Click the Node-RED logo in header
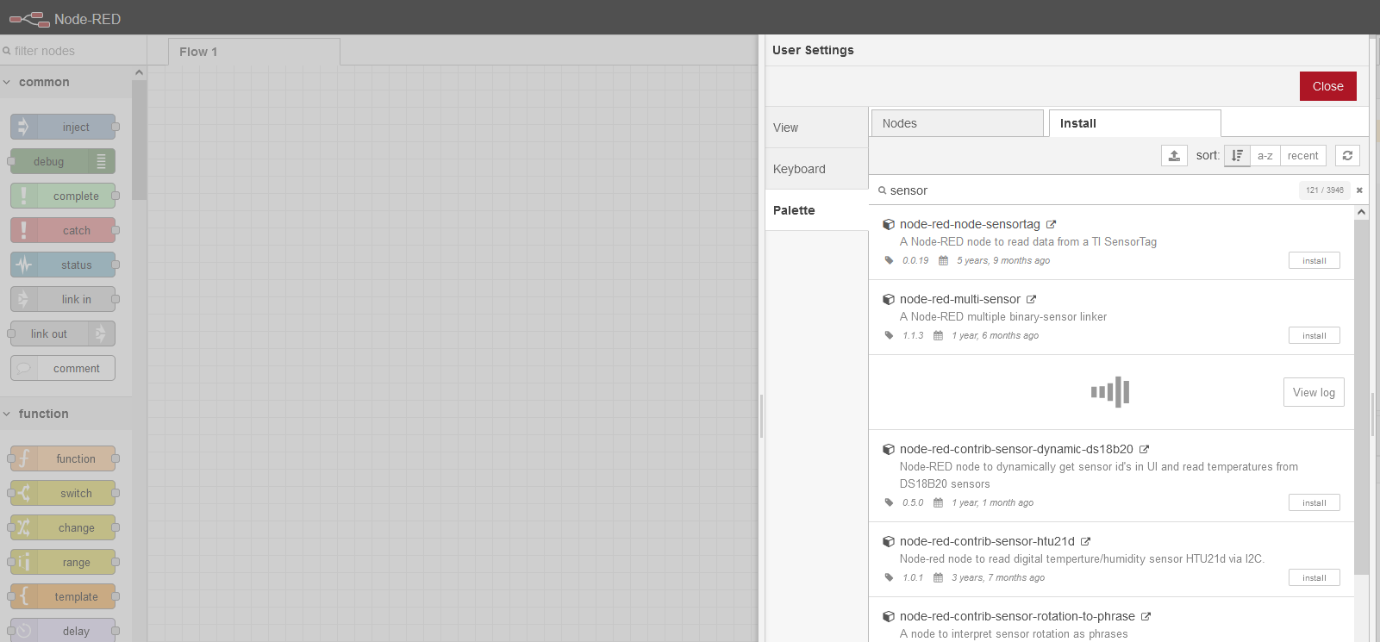Viewport: 1380px width, 642px height. tap(29, 19)
